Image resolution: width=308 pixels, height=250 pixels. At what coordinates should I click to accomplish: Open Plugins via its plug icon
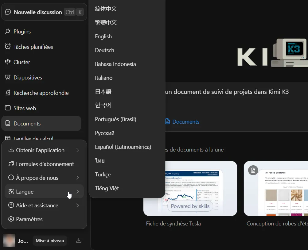pos(8,31)
